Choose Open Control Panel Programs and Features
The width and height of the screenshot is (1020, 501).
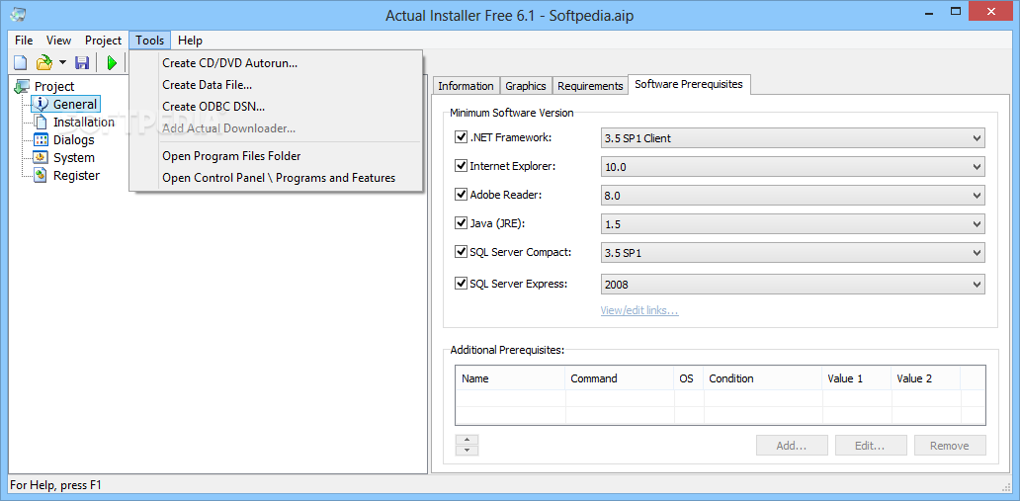click(x=277, y=178)
